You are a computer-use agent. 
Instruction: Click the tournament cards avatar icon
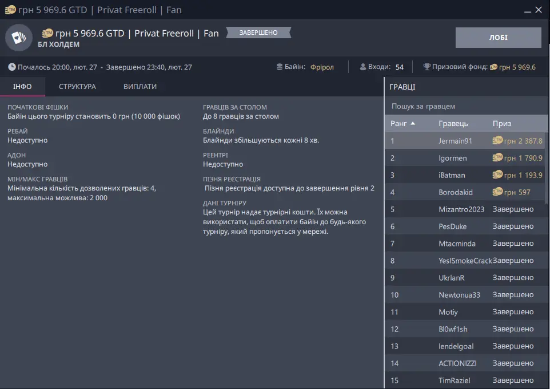pyautogui.click(x=19, y=38)
